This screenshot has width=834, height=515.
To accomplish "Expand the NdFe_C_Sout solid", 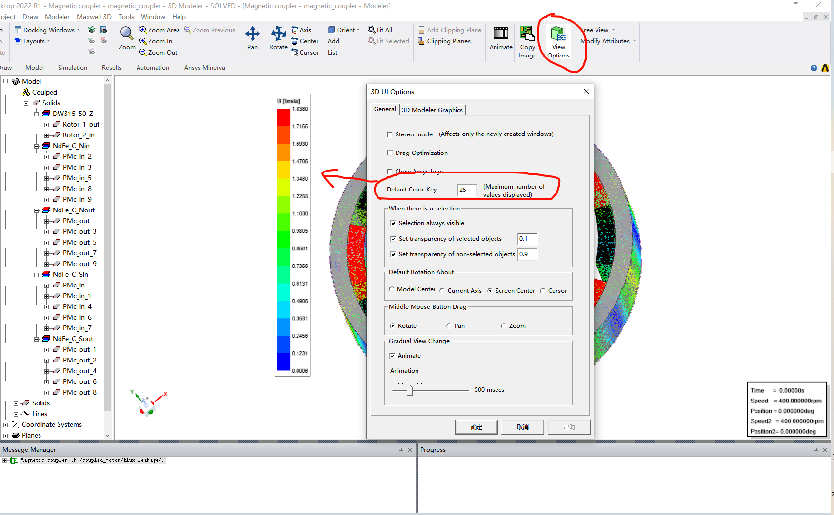I will tap(37, 338).
